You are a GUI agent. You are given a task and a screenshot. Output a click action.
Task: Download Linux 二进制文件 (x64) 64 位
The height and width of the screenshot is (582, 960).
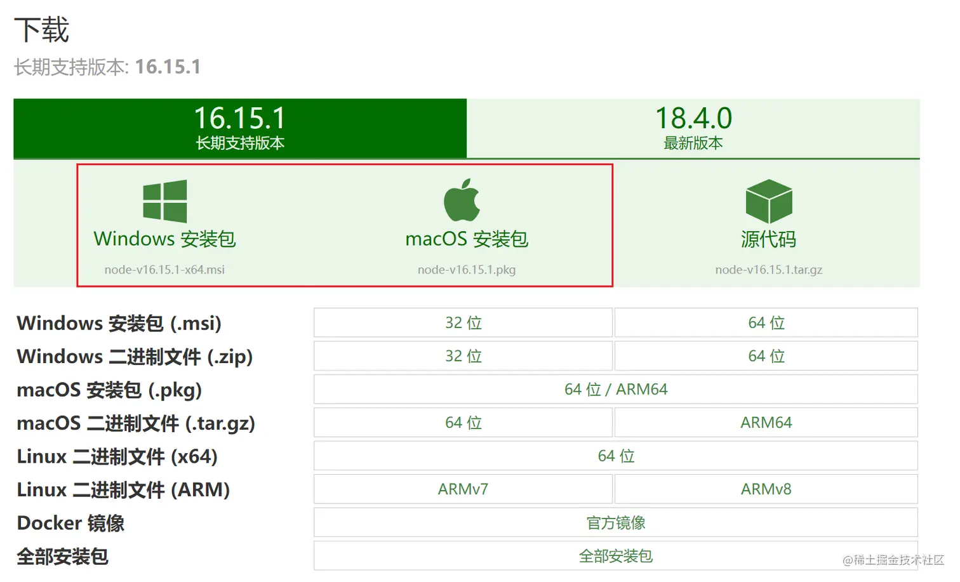point(616,456)
